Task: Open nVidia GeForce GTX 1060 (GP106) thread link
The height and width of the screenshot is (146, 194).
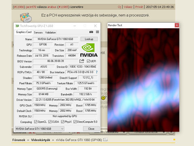Action: (79, 140)
